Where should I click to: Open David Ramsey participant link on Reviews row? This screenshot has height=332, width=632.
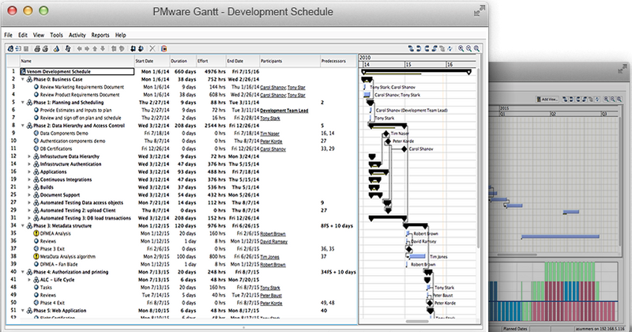[x=273, y=242]
